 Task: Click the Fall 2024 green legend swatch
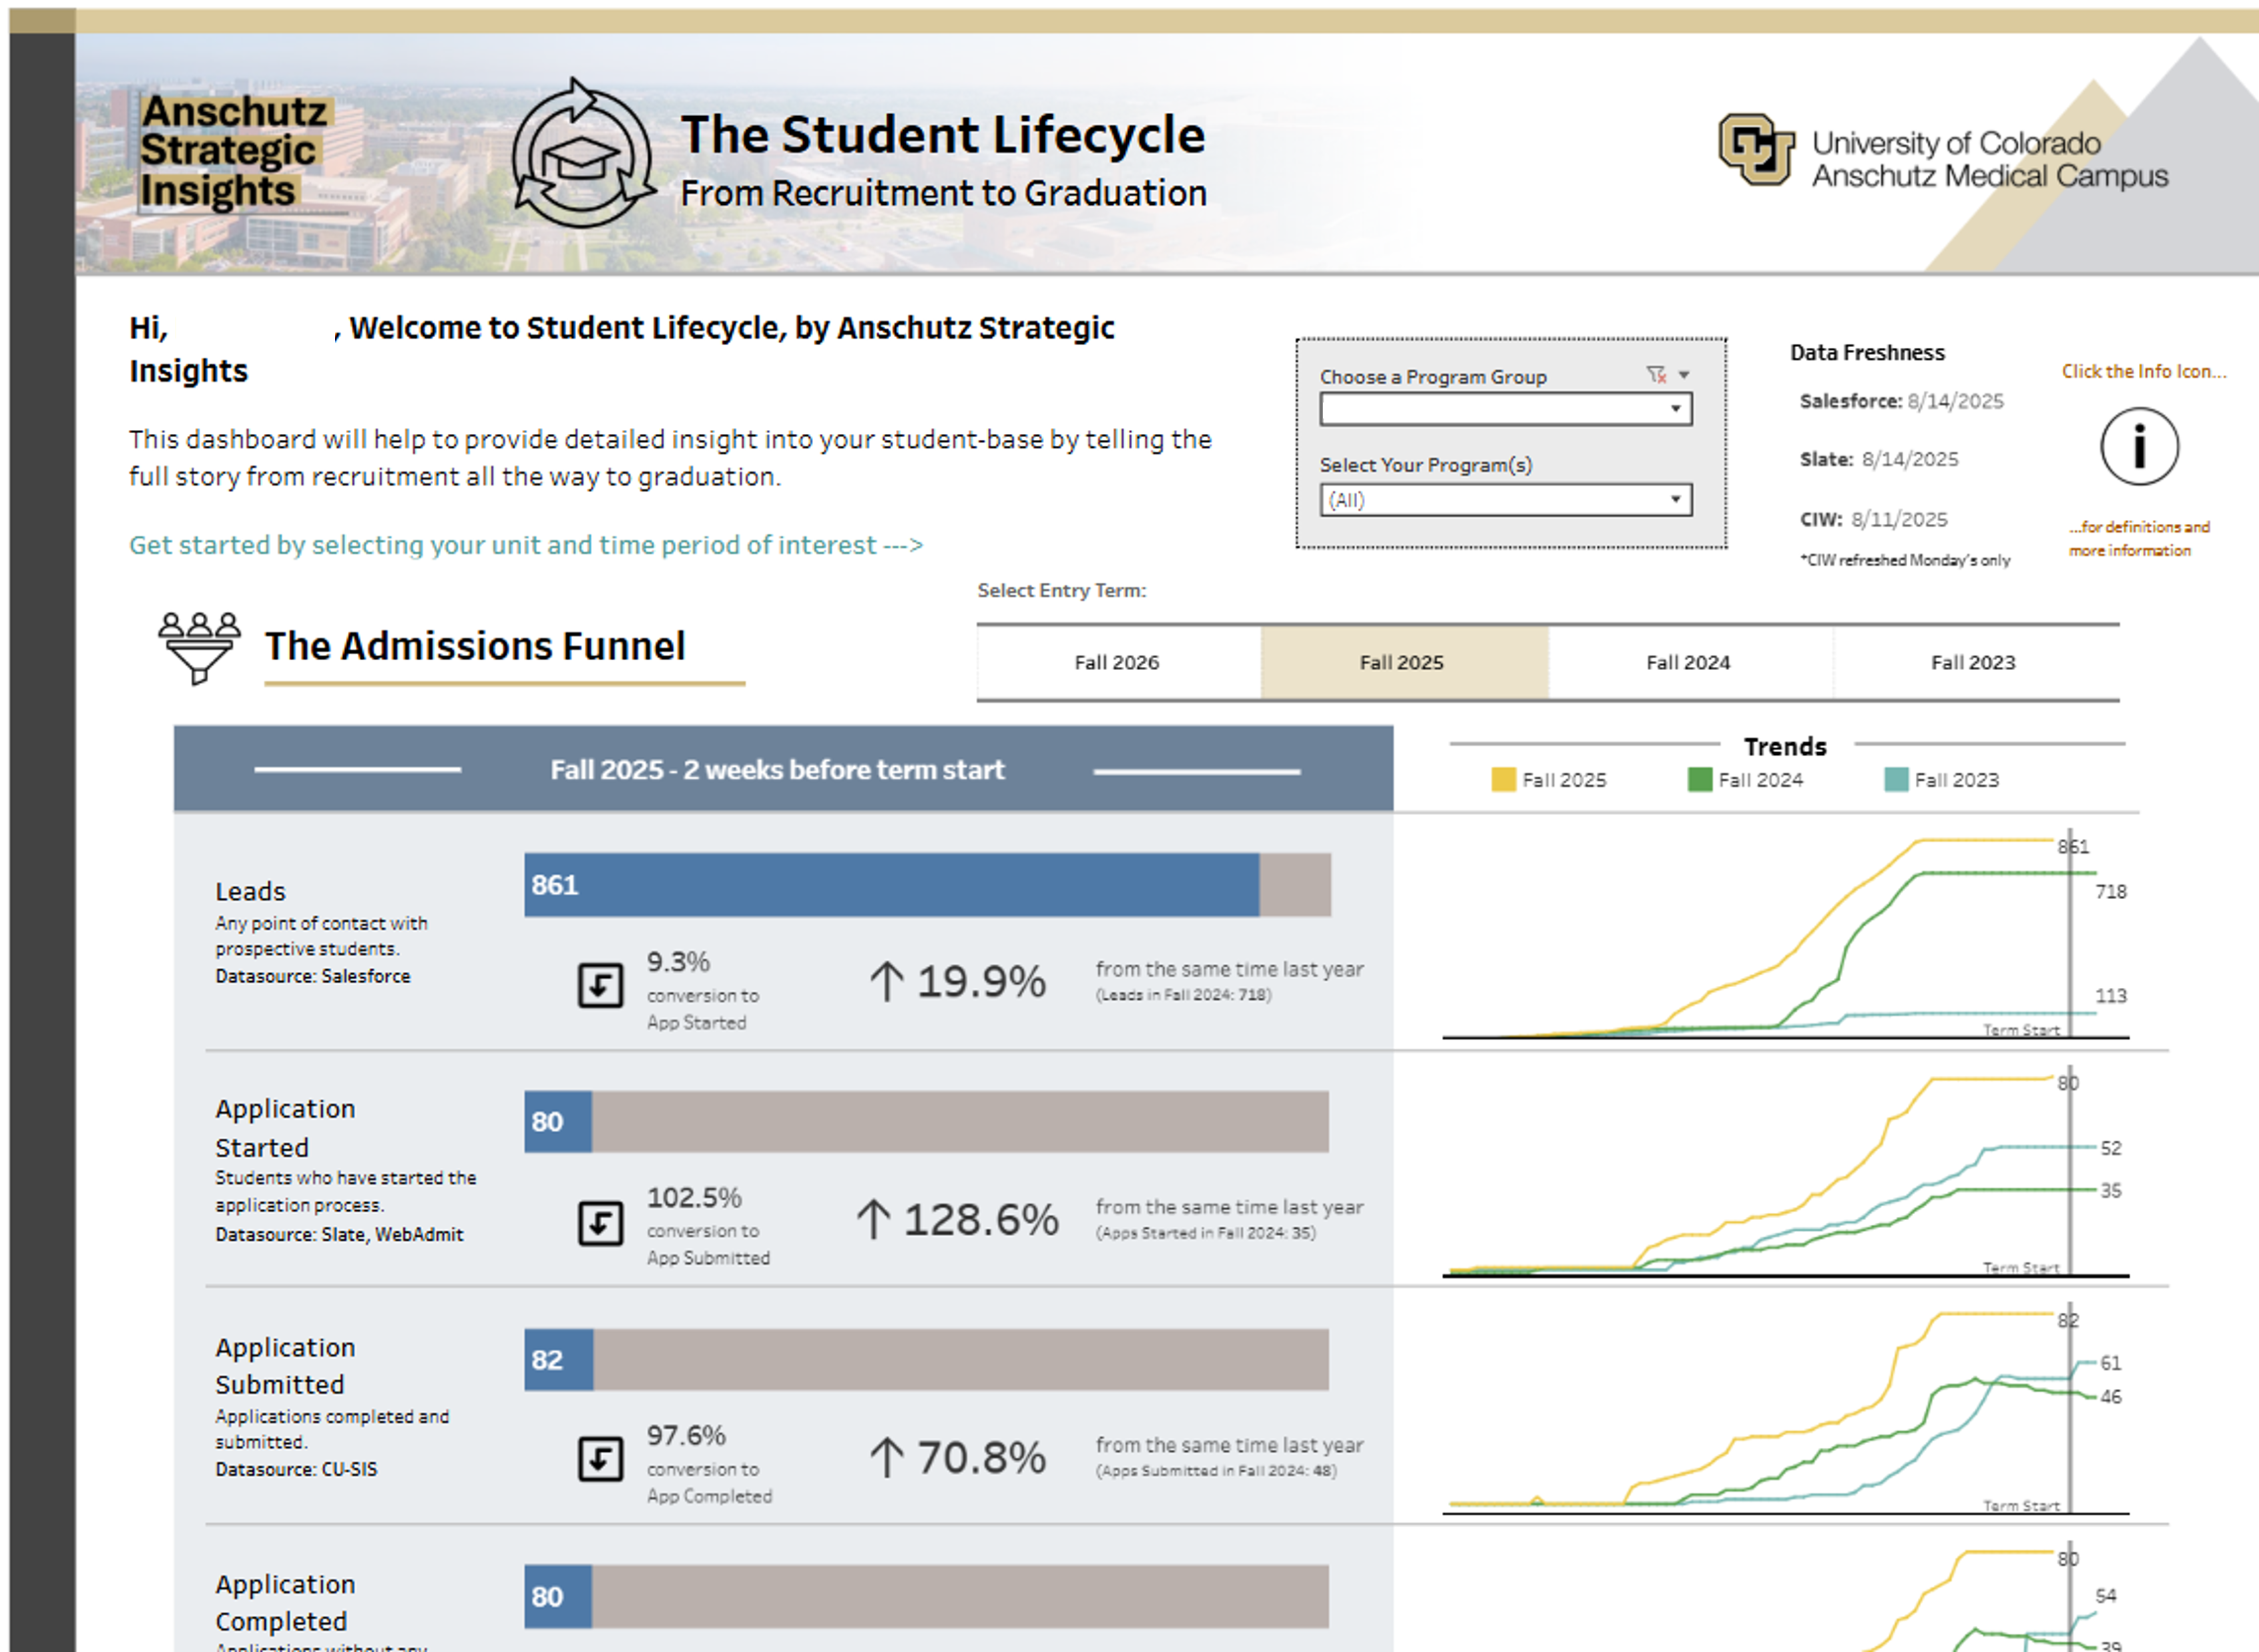click(x=1699, y=780)
